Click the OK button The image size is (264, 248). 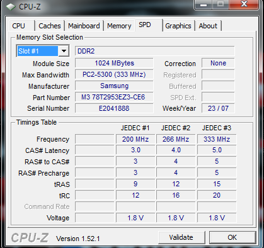point(232,237)
